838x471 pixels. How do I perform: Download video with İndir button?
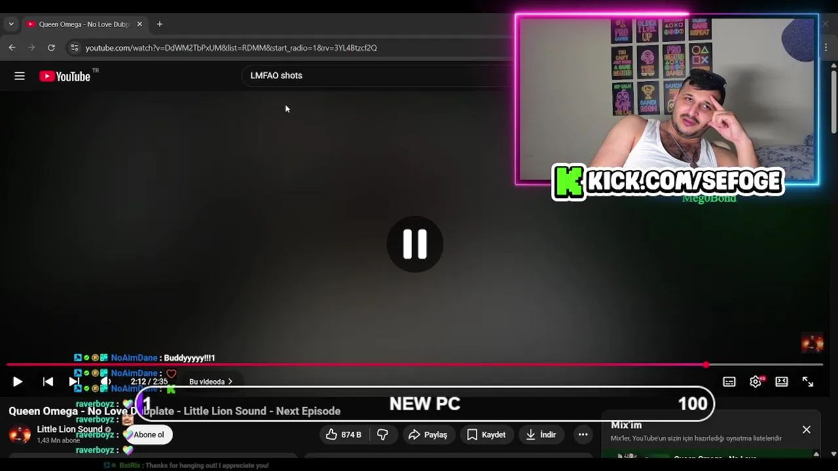pos(541,435)
